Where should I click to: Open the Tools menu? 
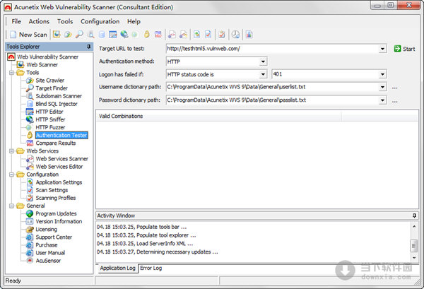click(65, 21)
